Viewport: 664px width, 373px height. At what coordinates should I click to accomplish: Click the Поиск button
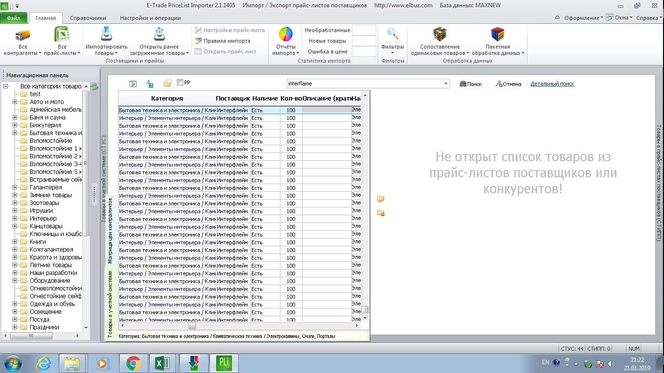pos(471,84)
